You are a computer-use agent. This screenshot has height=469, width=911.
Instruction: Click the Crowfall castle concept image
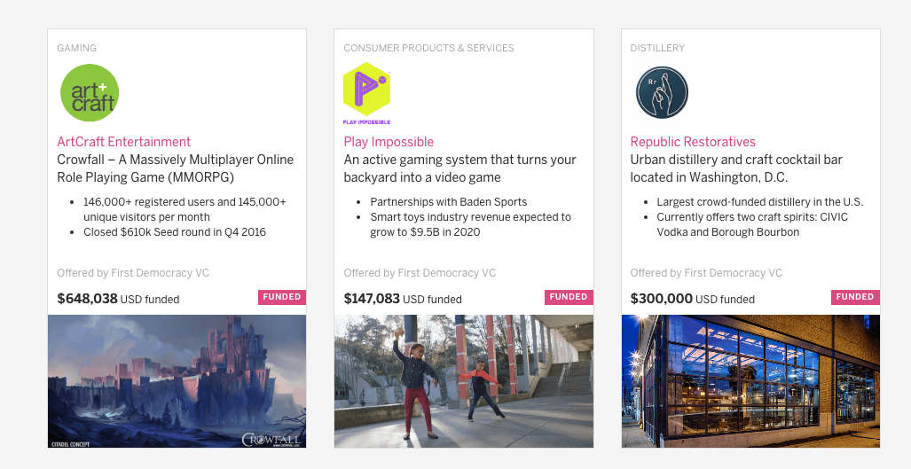(x=177, y=381)
